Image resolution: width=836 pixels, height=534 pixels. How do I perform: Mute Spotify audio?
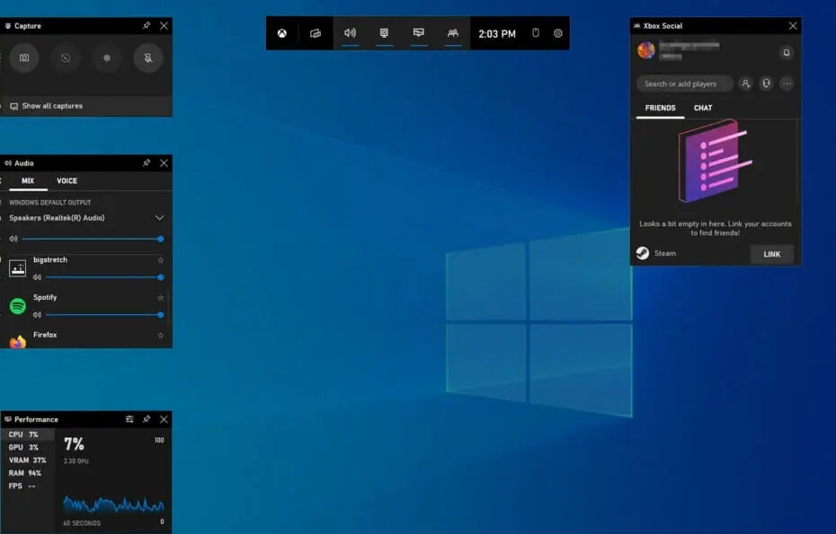(37, 315)
